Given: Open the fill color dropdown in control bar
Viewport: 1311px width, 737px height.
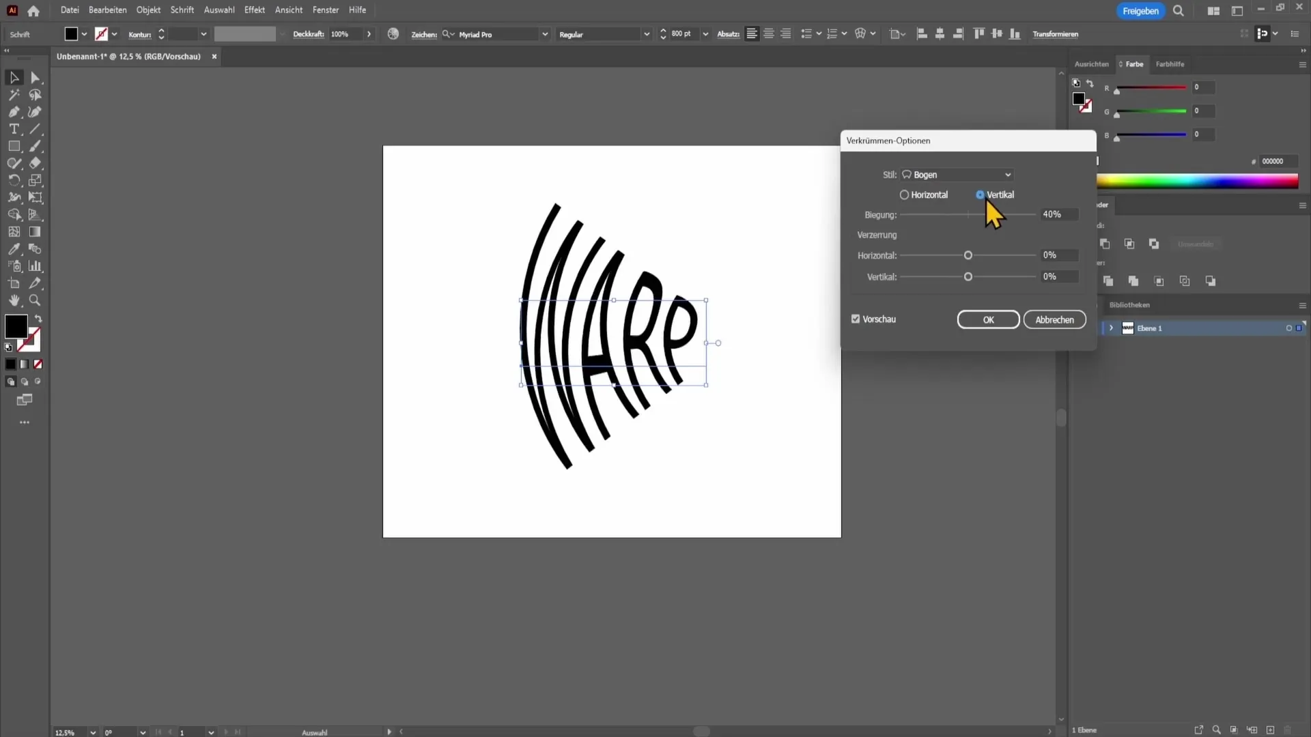Looking at the screenshot, I should coord(84,34).
